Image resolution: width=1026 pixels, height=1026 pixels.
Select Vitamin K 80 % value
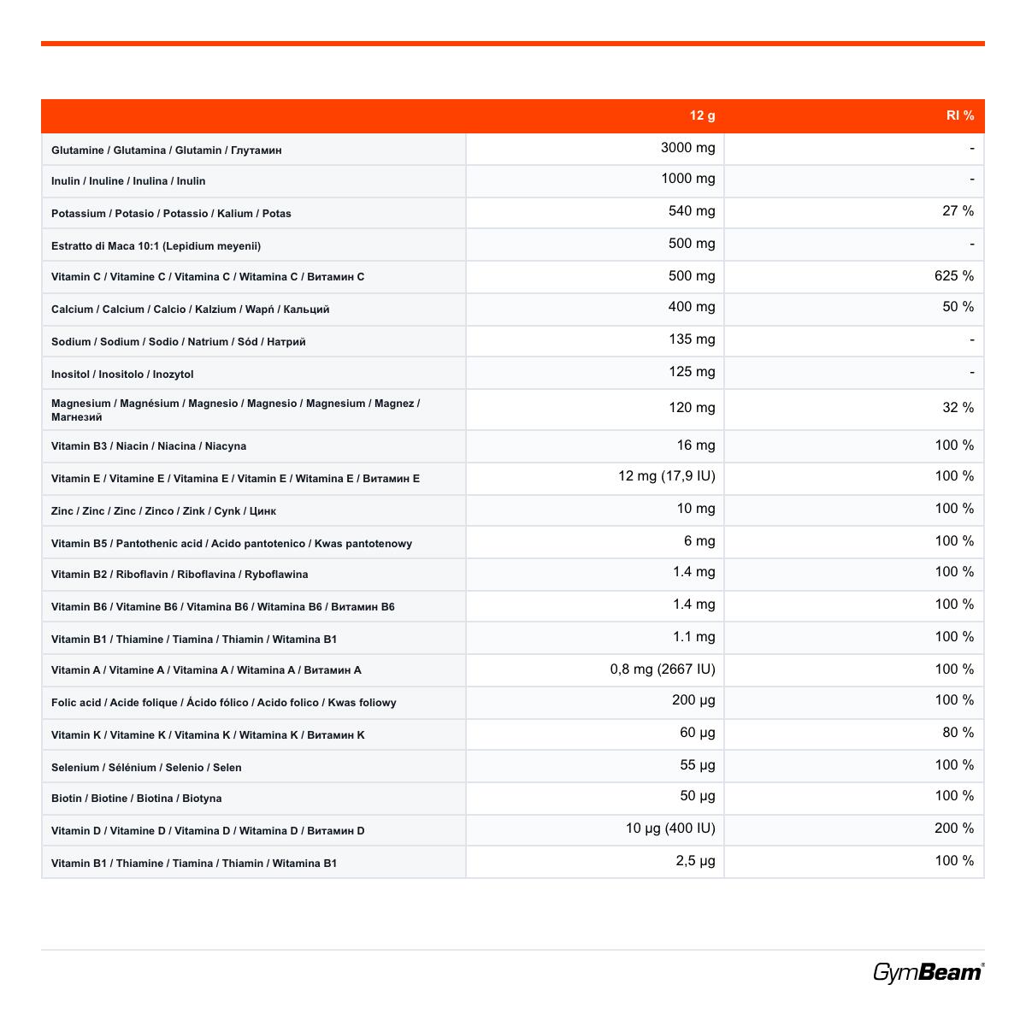click(x=958, y=733)
